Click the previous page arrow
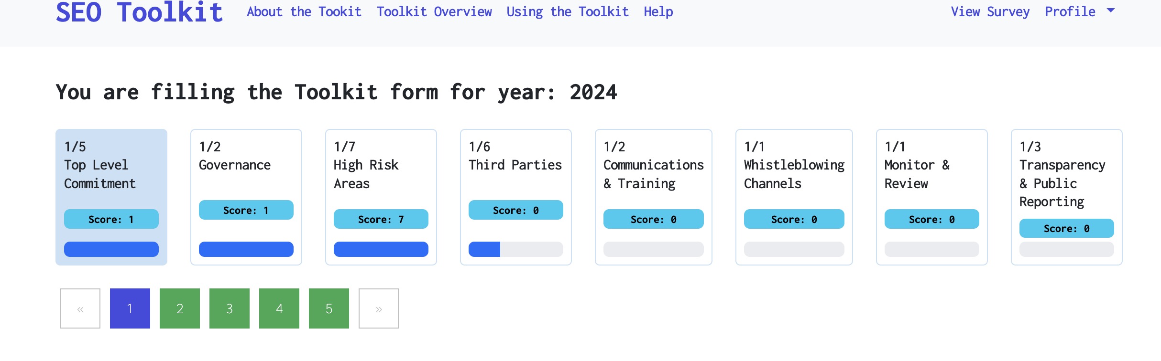The width and height of the screenshot is (1161, 361). click(80, 308)
